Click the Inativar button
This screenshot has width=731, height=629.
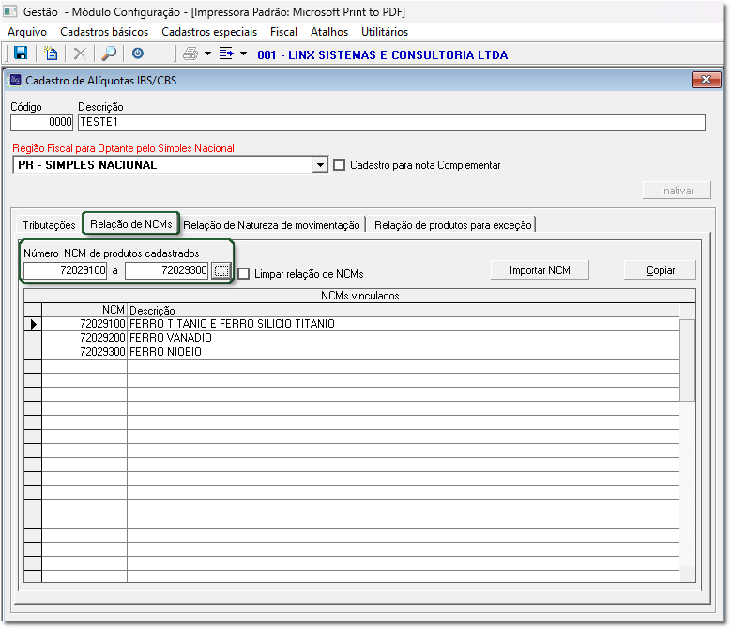[x=677, y=191]
